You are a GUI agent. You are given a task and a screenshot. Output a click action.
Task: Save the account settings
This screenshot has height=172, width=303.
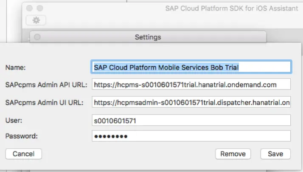click(x=275, y=154)
